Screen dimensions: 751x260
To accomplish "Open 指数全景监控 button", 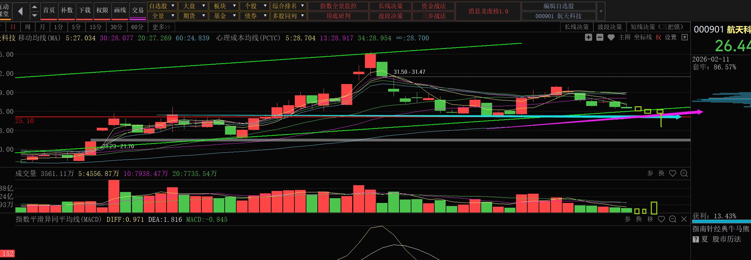I will [338, 6].
